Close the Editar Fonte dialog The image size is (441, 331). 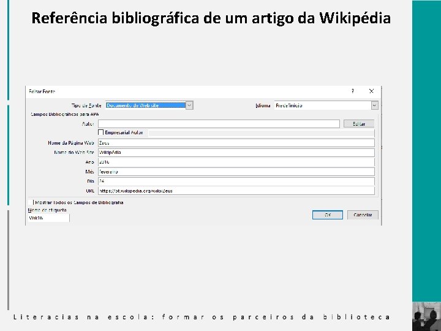(x=371, y=91)
